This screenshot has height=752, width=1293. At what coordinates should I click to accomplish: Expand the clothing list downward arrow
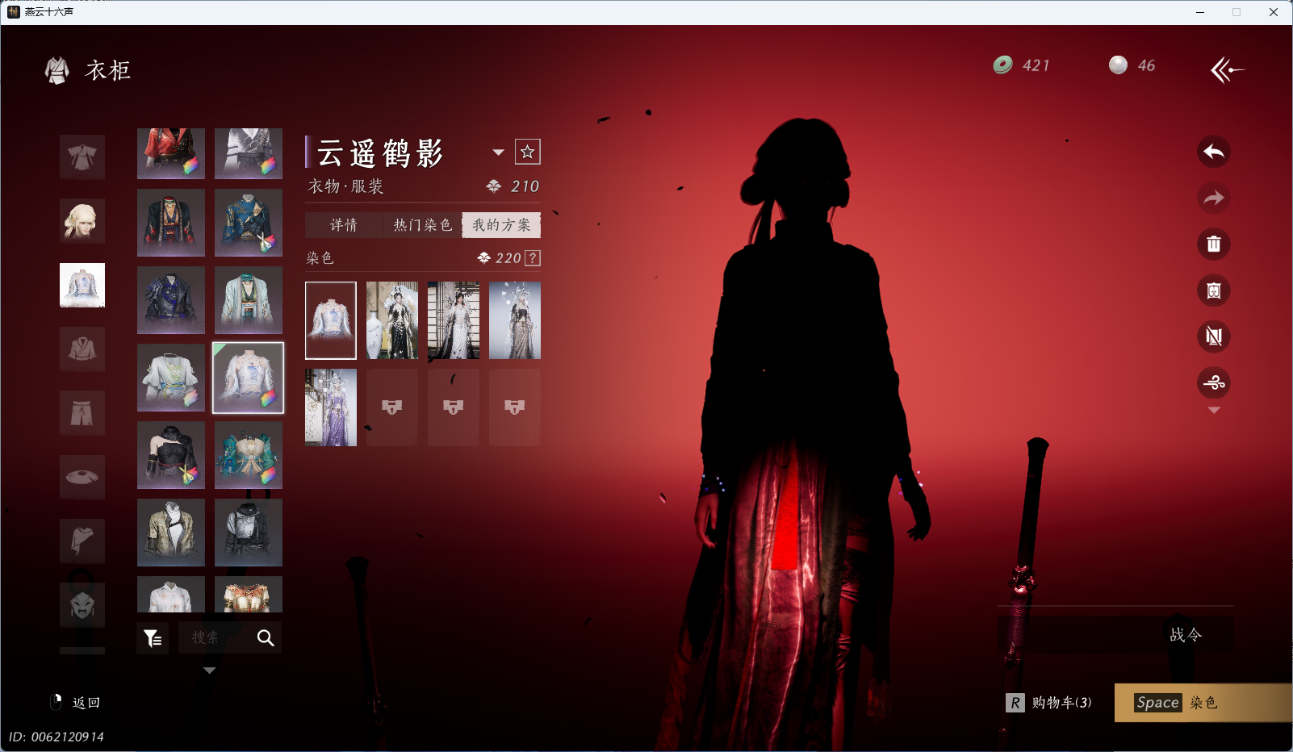coord(210,670)
